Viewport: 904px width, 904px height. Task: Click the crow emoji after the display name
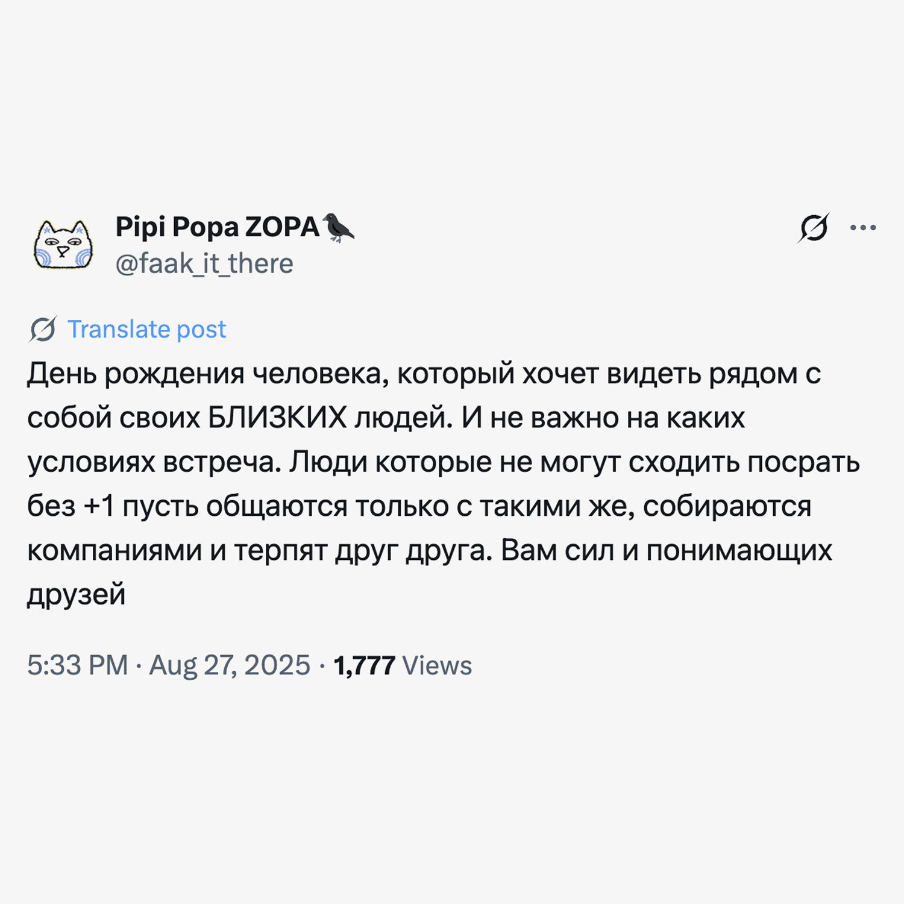pyautogui.click(x=339, y=227)
